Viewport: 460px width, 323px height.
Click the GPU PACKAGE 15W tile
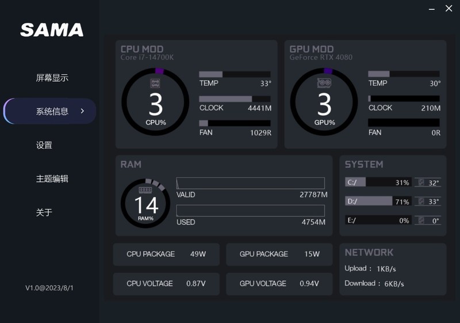click(279, 254)
